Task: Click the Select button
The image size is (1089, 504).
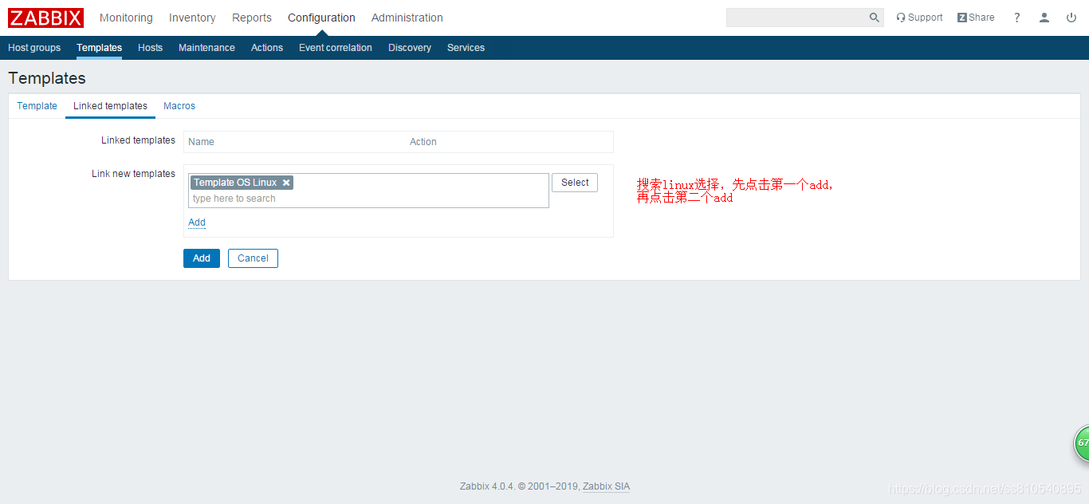Action: 575,183
